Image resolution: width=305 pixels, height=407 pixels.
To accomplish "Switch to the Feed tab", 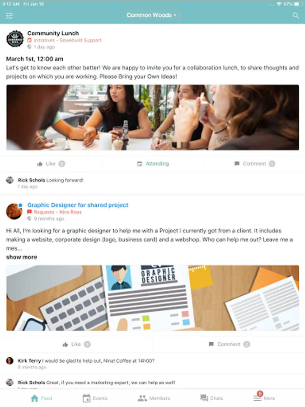I will [x=42, y=398].
